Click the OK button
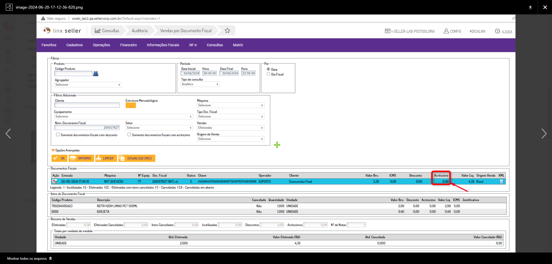The height and width of the screenshot is (264, 552). [x=59, y=158]
